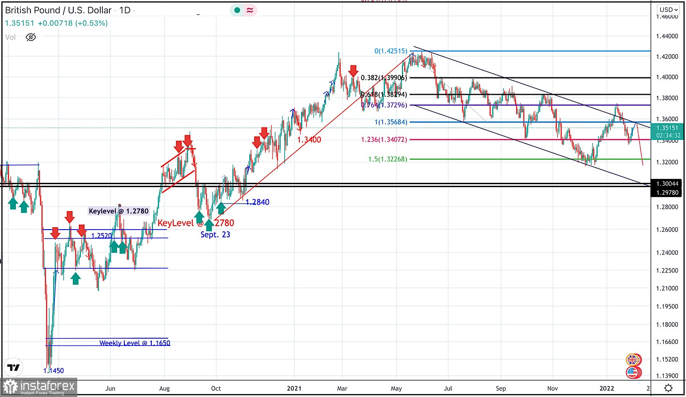686x397 pixels.
Task: Click the Oct date axis label
Action: 216,388
